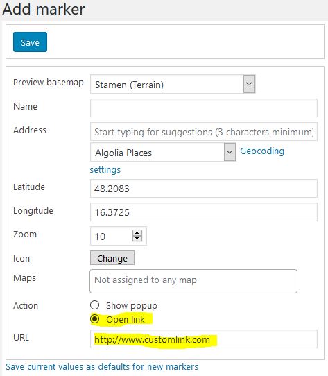Click Save current values as defaults link
Screen dimensions: 328x376
coord(102,367)
